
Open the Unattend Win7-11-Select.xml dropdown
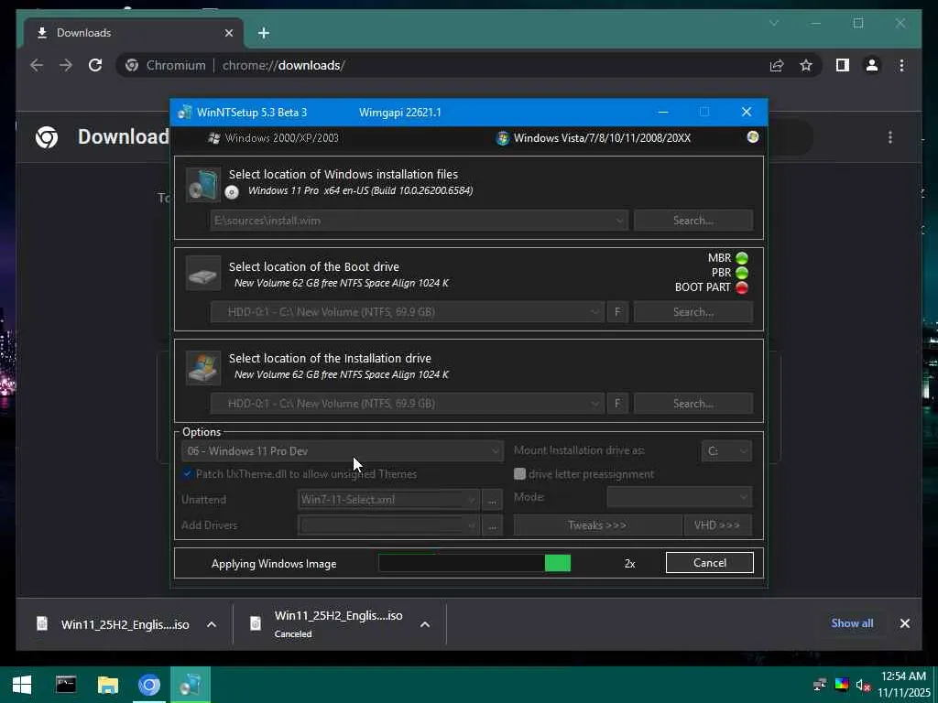point(388,500)
